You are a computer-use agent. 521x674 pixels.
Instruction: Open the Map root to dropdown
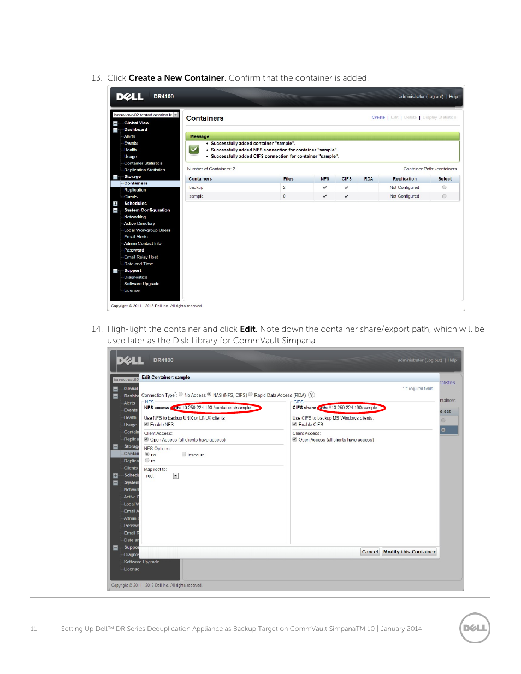(162, 476)
